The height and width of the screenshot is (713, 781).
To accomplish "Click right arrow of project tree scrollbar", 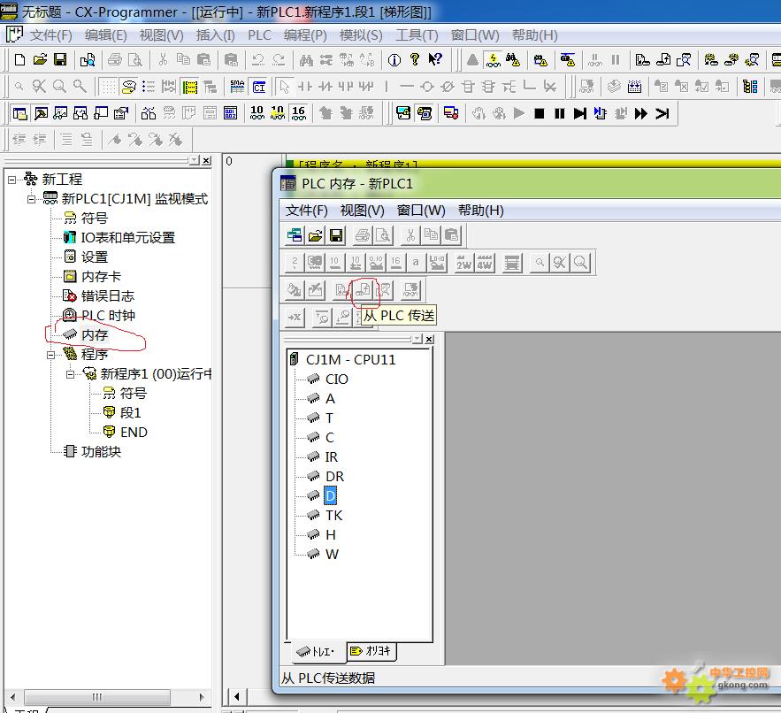I will pyautogui.click(x=202, y=697).
